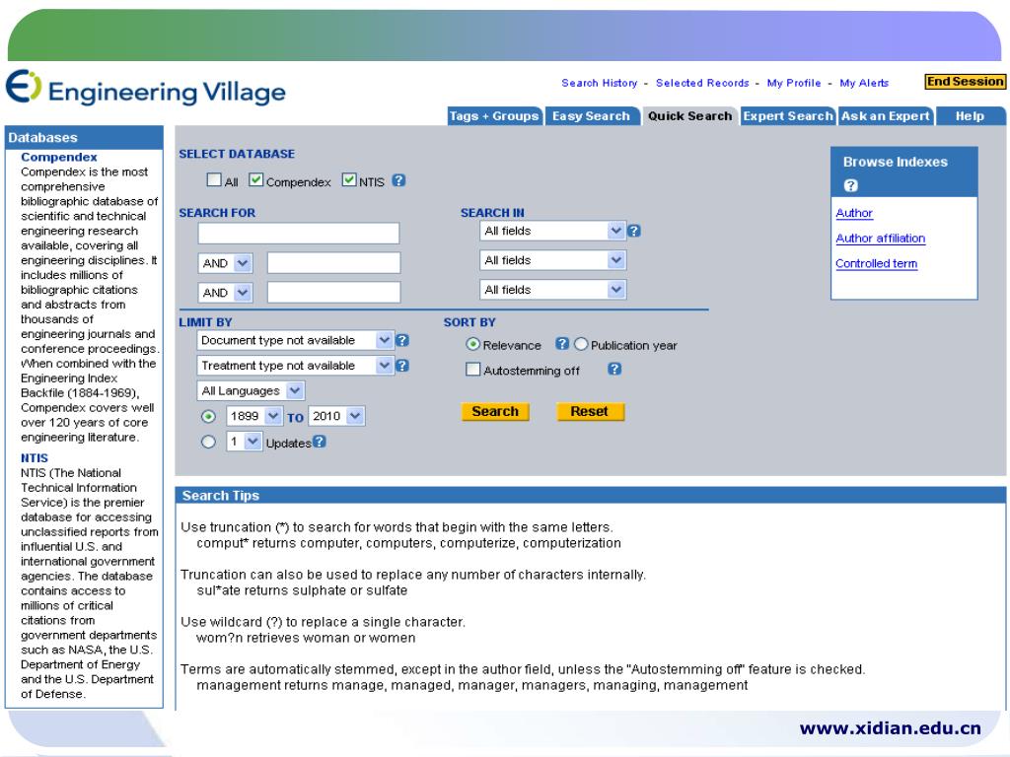Open the Updates number dropdown

coord(245,442)
